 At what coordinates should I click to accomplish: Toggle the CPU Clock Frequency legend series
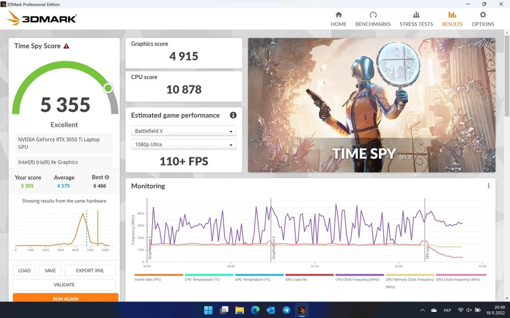359,277
